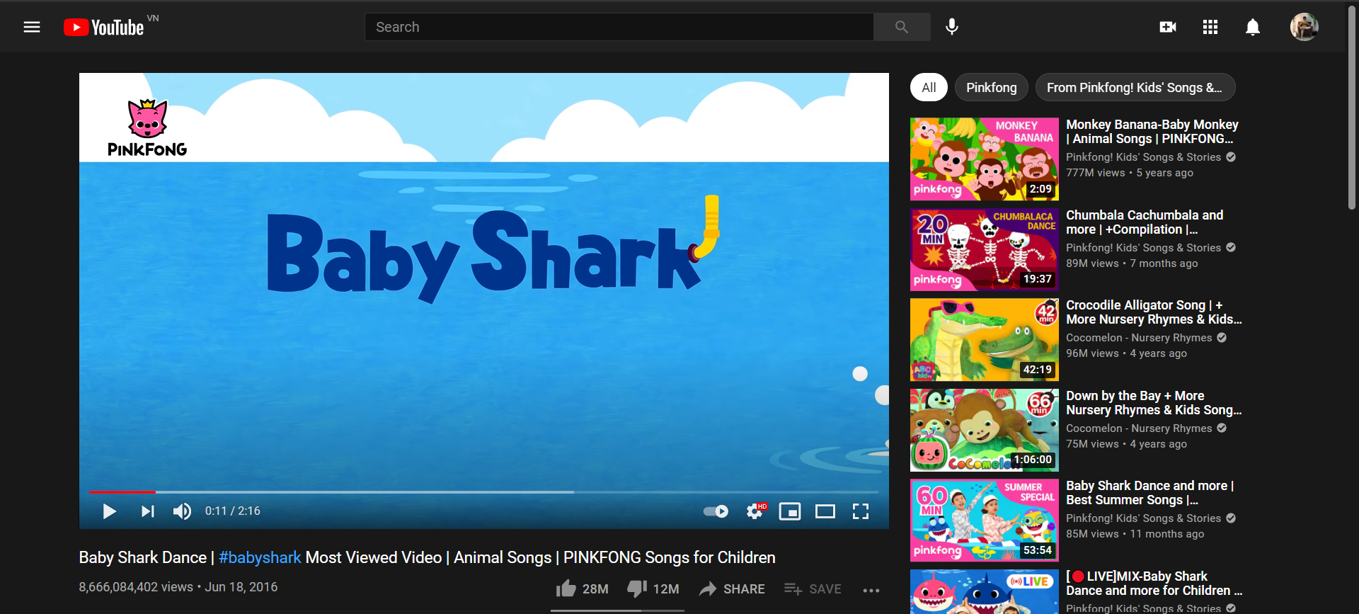Select the All filter chip
1359x614 pixels.
(x=929, y=88)
